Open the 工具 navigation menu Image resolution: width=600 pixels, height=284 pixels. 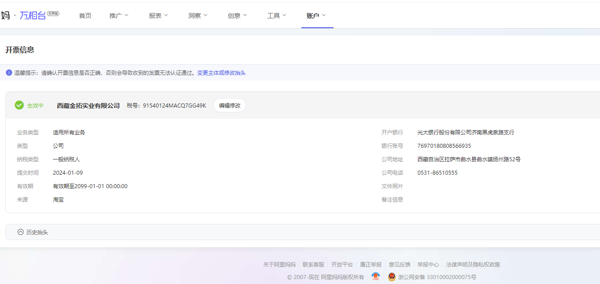[x=277, y=16]
